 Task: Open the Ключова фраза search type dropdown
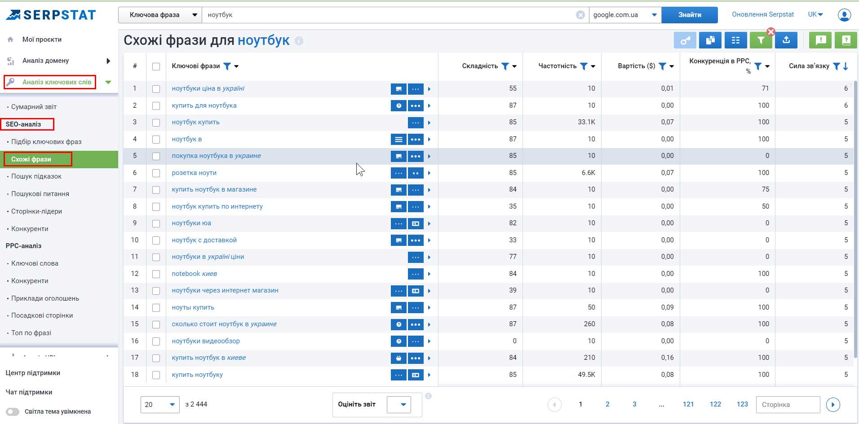[x=160, y=15]
